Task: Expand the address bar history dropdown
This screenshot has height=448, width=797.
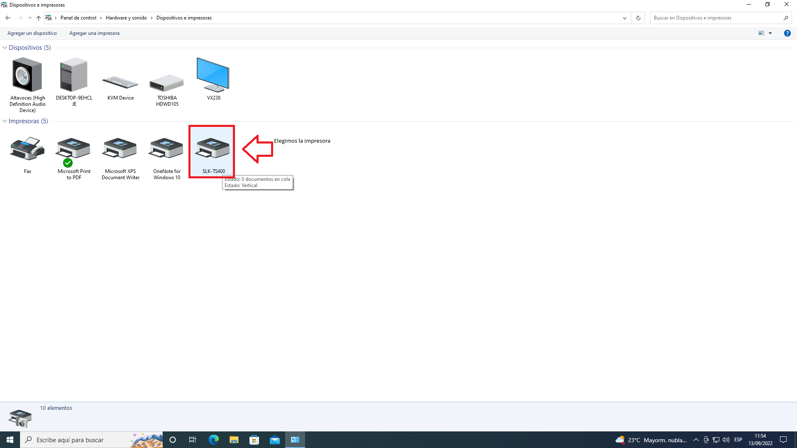Action: tap(624, 18)
